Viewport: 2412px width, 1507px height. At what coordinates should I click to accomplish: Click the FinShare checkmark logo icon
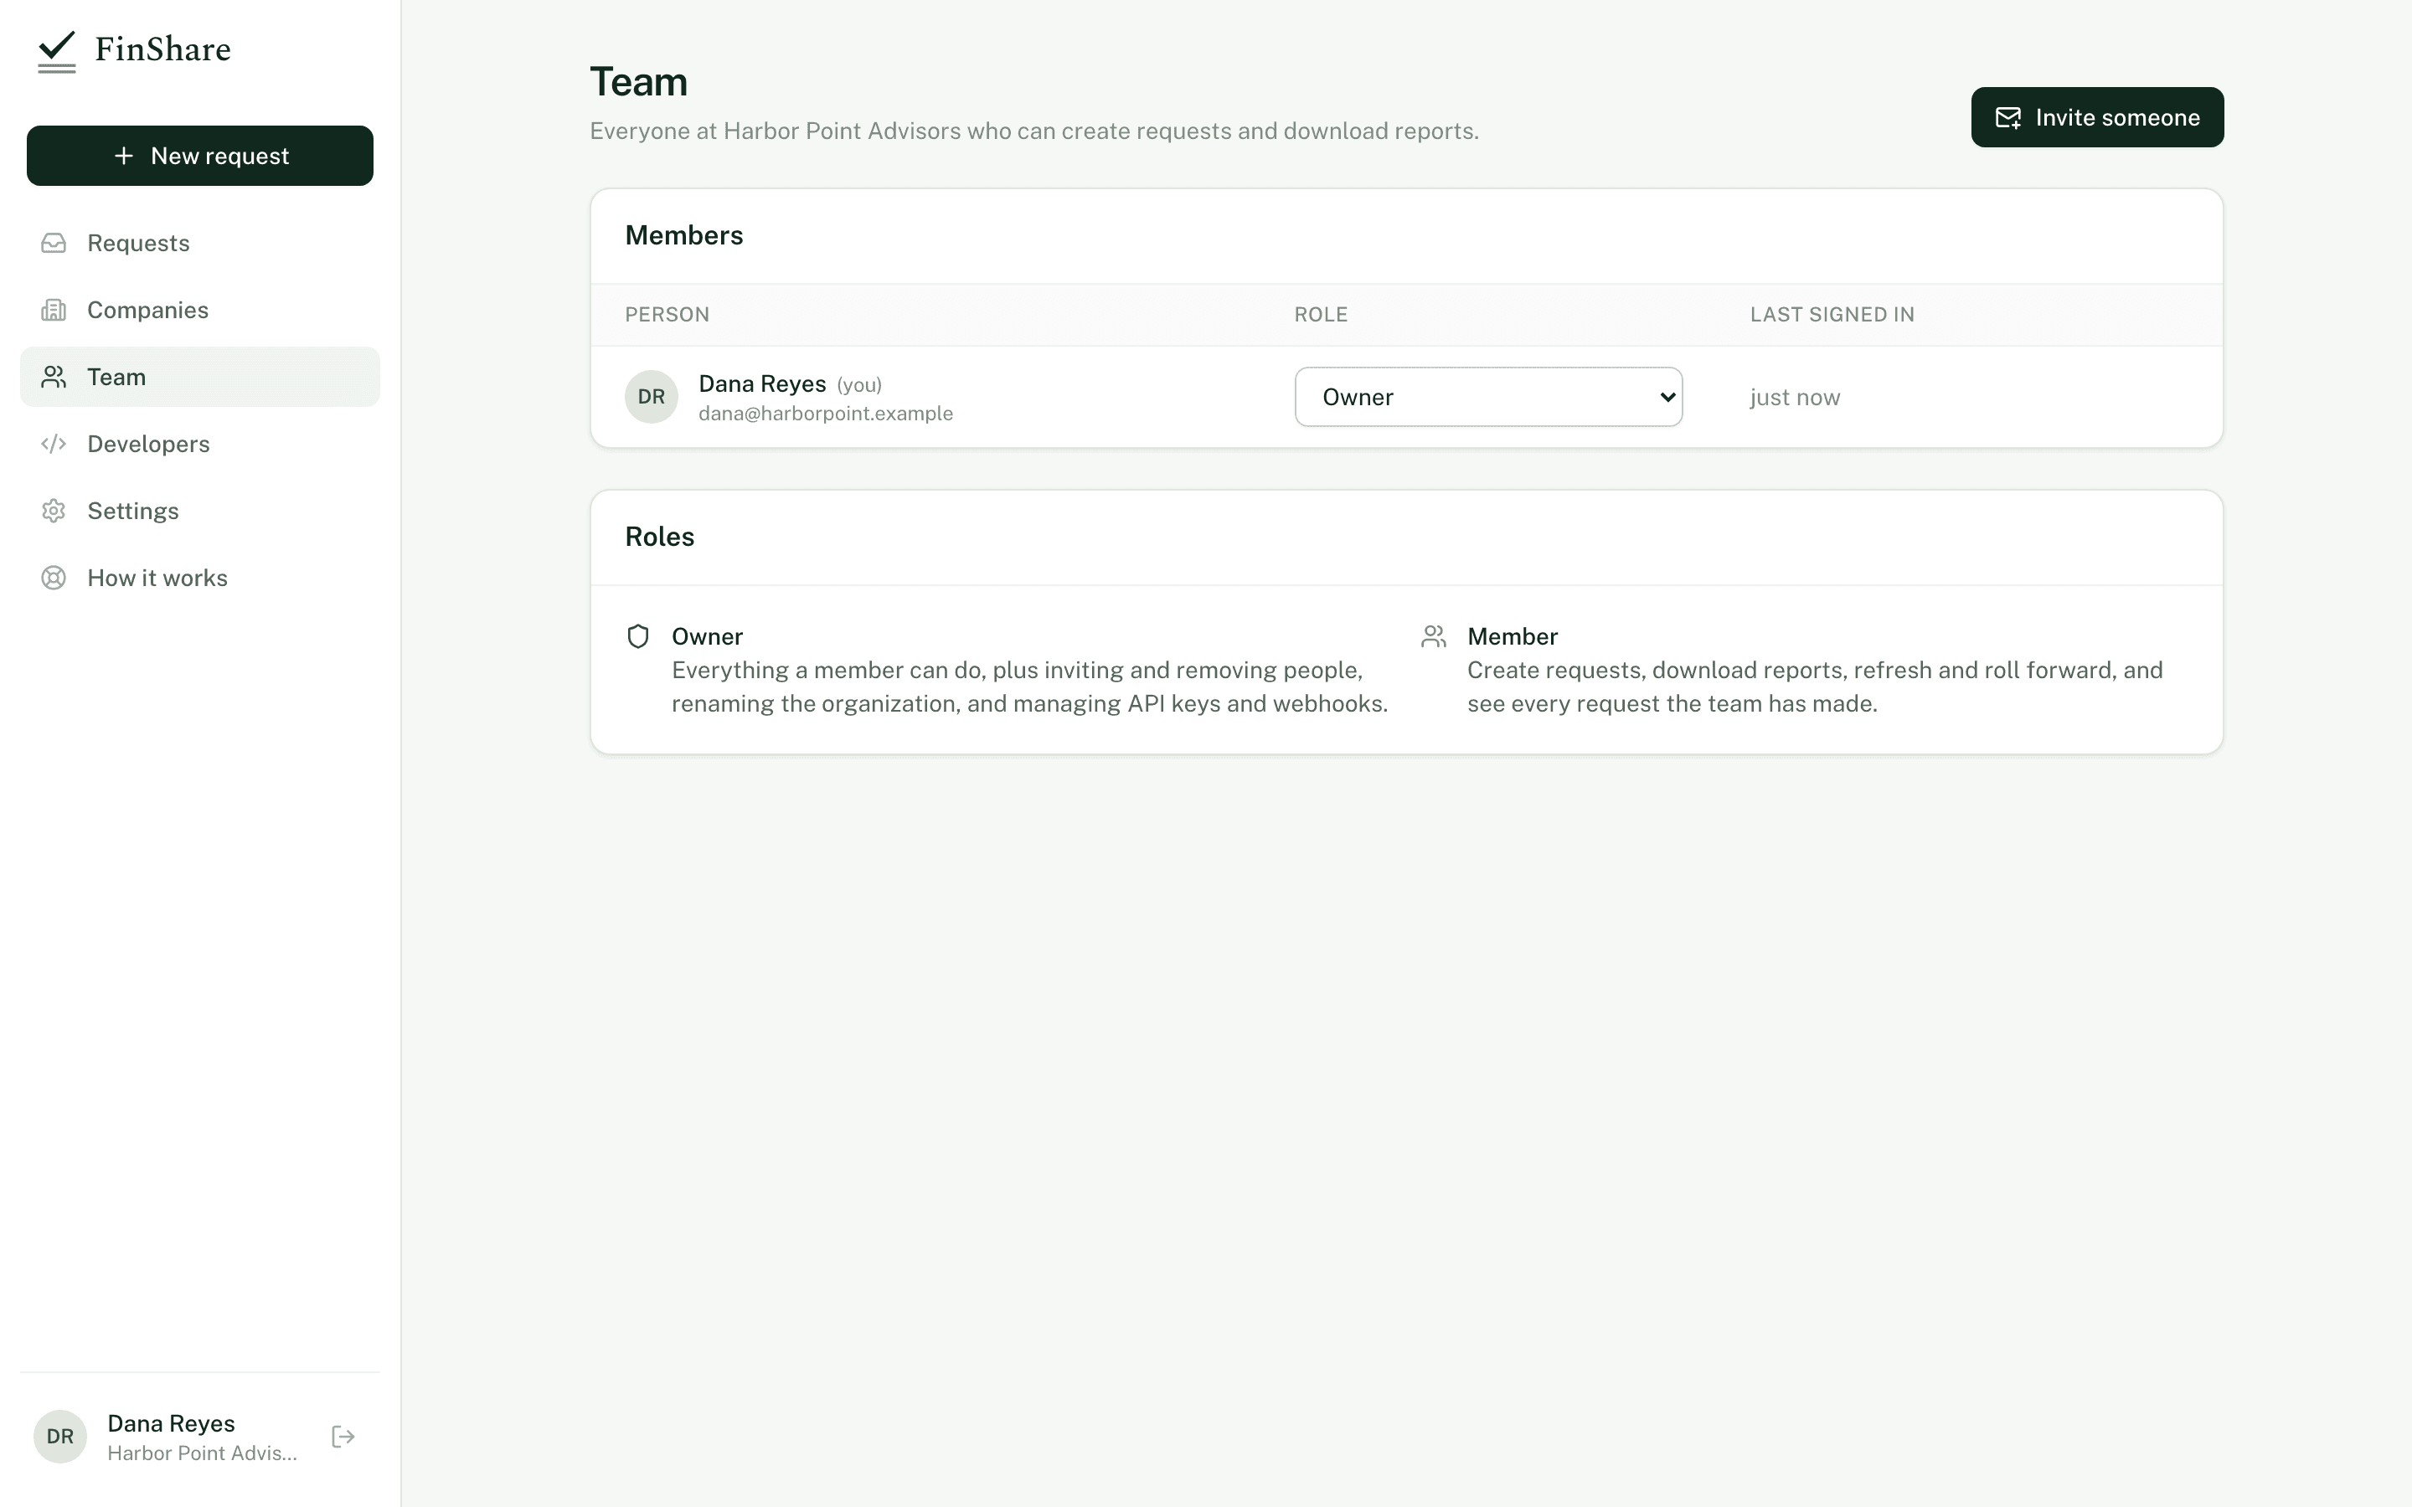[57, 51]
